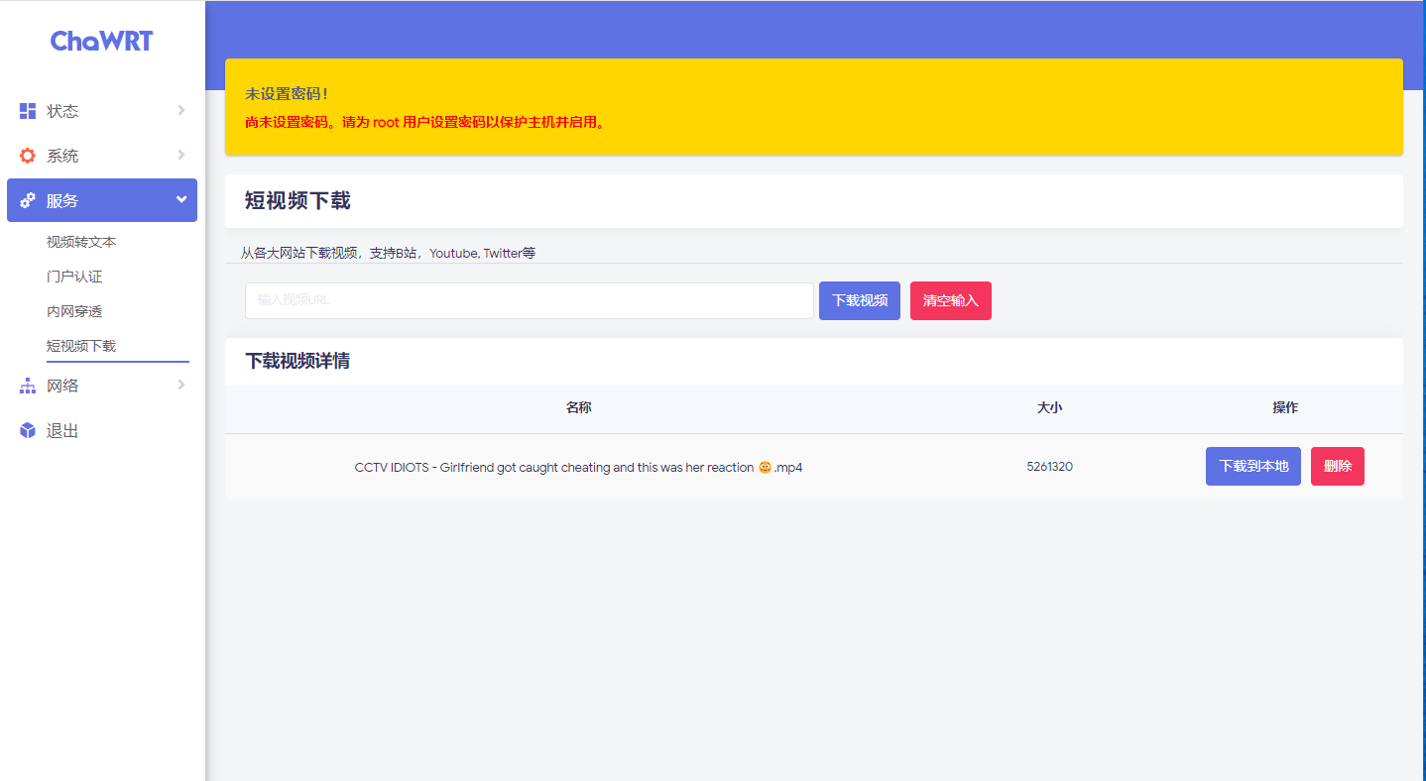The image size is (1426, 781).
Task: Expand the 系统 menu chevron
Action: 181,155
